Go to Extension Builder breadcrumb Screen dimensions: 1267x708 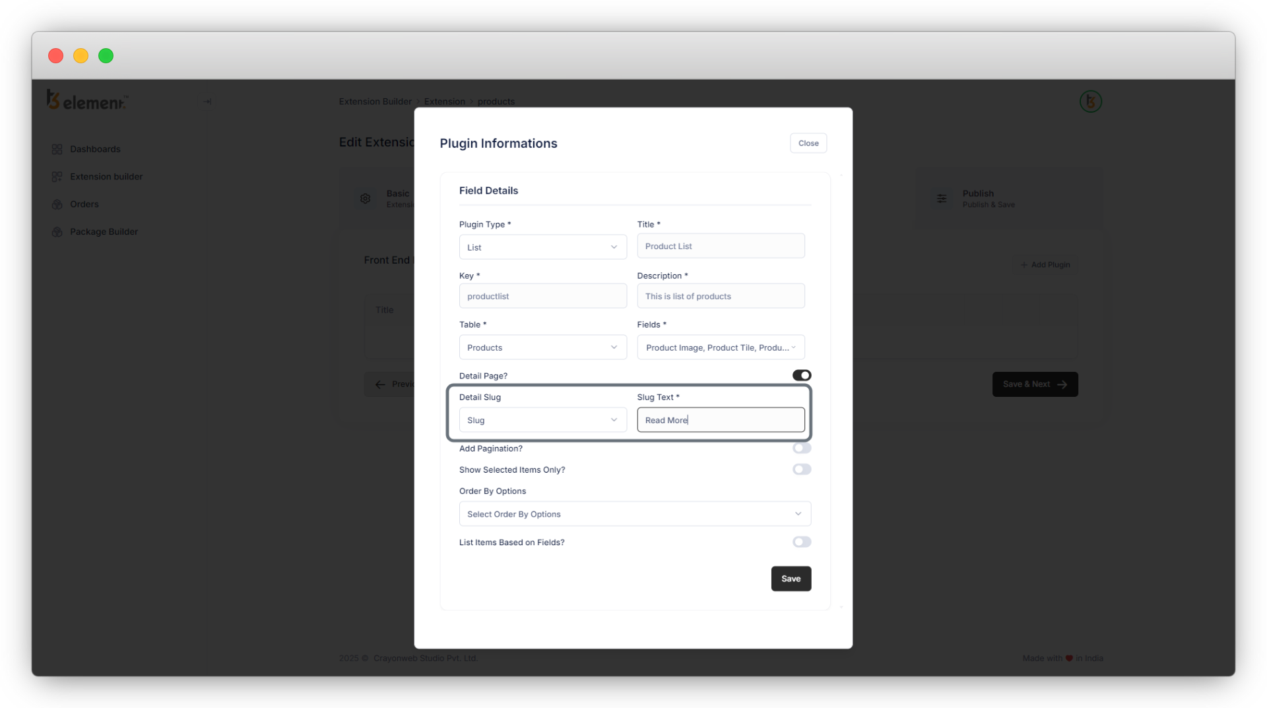click(375, 102)
